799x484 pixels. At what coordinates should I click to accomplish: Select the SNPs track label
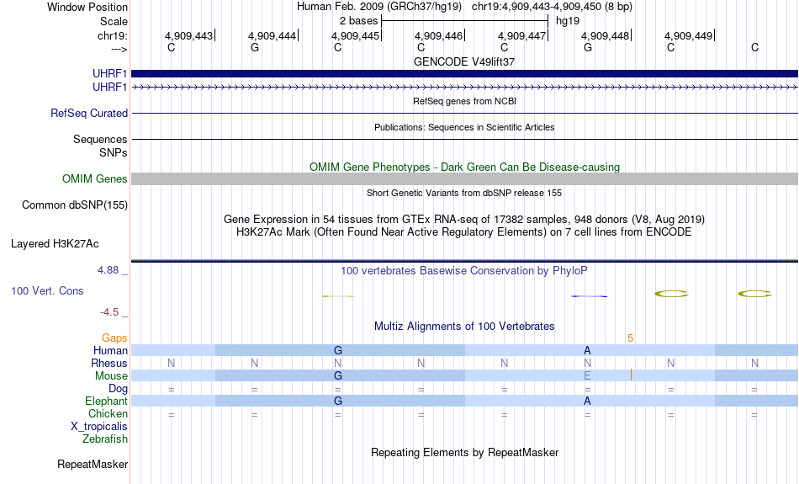coord(114,152)
